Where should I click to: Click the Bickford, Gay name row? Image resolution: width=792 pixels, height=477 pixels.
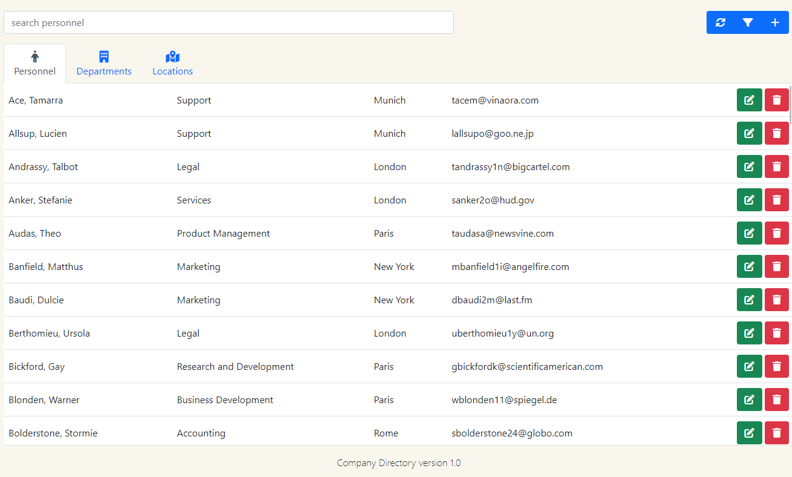(x=36, y=366)
